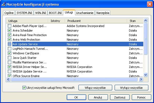Image resolution: width=154 pixels, height=103 pixels.
Task: Click the horizontal scrollbar thumb
Action: tap(74, 79)
